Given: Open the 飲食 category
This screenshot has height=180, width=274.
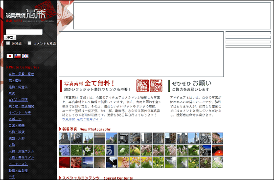Looking at the screenshot, I should click(x=12, y=93).
